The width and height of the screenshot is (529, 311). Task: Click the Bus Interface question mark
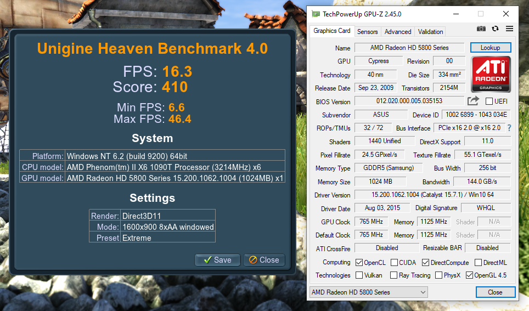[x=509, y=128]
